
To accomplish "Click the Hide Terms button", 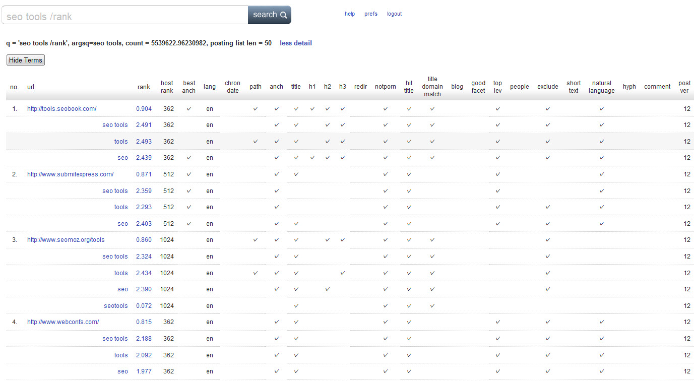I will pos(26,60).
